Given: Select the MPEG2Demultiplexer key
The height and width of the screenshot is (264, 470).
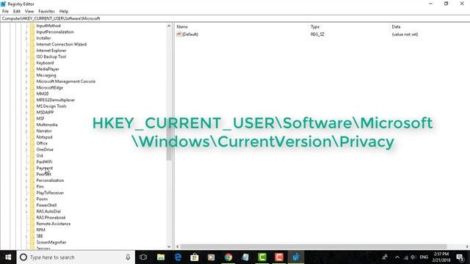Looking at the screenshot, I should [56, 100].
